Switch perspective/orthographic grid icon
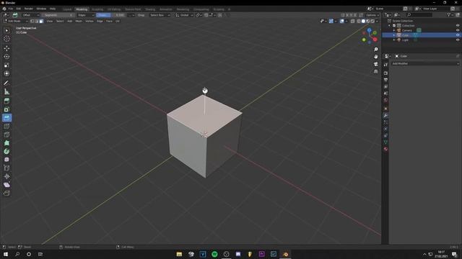Screen dimensions: 462x259 [x=375, y=71]
